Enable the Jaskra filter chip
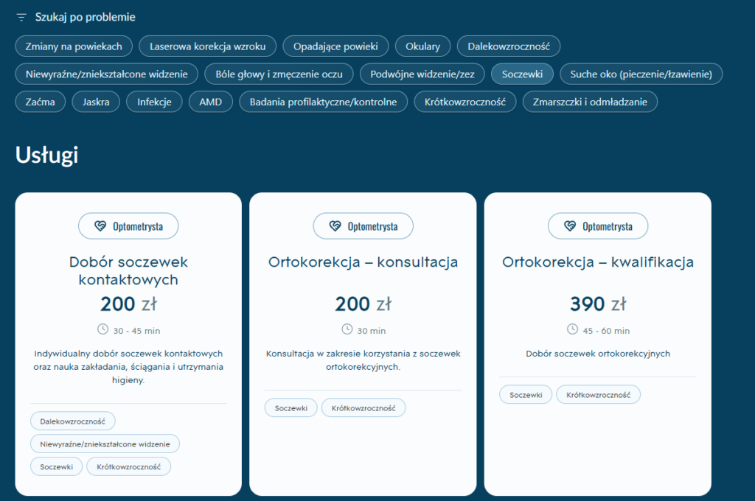This screenshot has height=501, width=755. tap(96, 102)
